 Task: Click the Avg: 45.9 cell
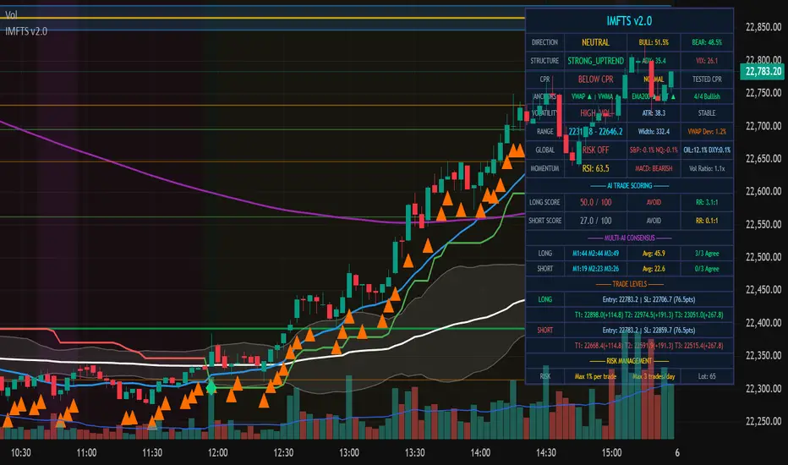654,254
